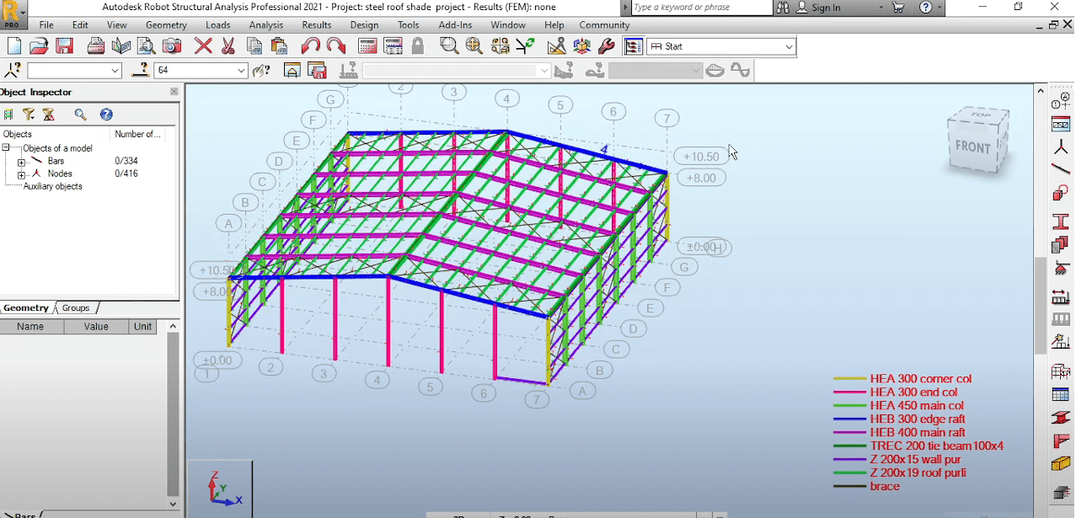This screenshot has width=1076, height=518.
Task: Toggle the padlock attribute lock icon
Action: (418, 45)
